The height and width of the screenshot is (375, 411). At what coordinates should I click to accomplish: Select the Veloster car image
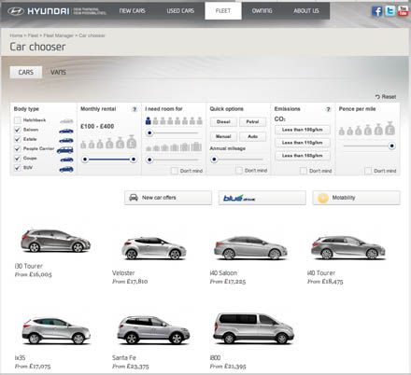click(x=154, y=248)
